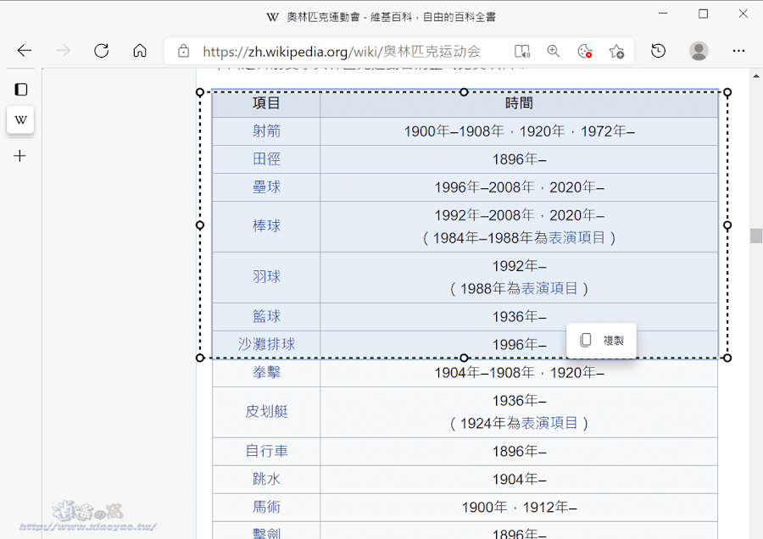This screenshot has width=763, height=539.
Task: Open the 射箭 article link
Action: click(266, 131)
